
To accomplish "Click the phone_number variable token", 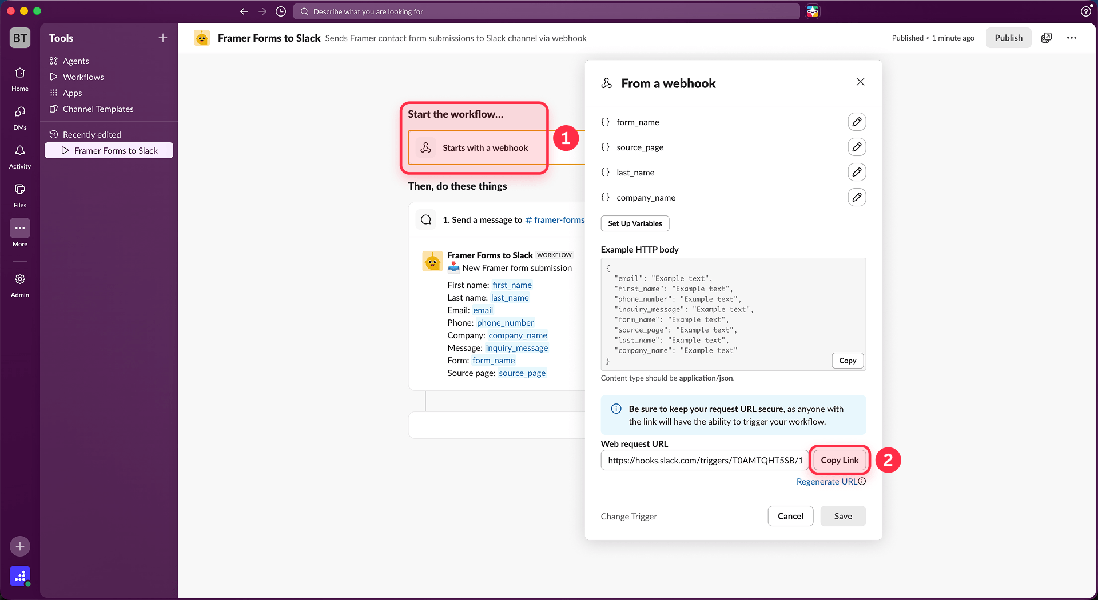I will [505, 323].
